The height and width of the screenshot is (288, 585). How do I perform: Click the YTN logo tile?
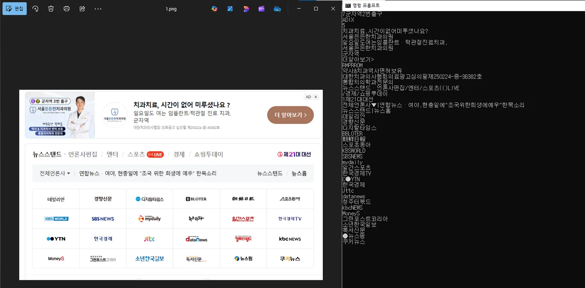(x=56, y=239)
